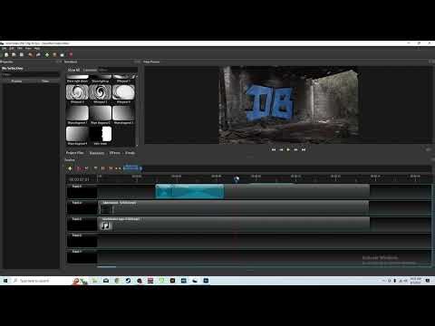Select the audio clip music note on Track 3
Image resolution: width=435 pixels, height=326 pixels.
tap(106, 225)
